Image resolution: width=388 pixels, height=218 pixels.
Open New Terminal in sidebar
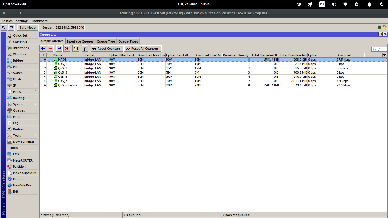(22, 142)
